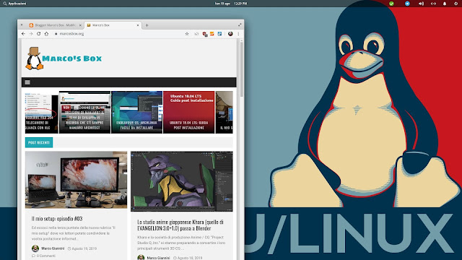Switch to the Blogger Marco's Box tab

tap(56, 25)
